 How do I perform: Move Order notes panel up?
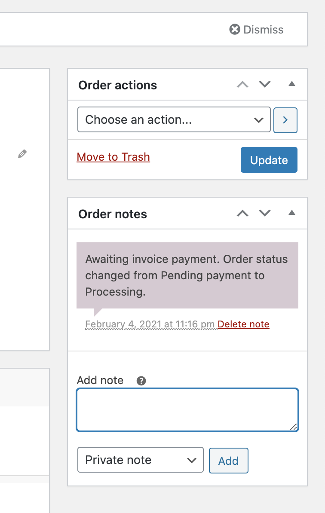pos(242,213)
